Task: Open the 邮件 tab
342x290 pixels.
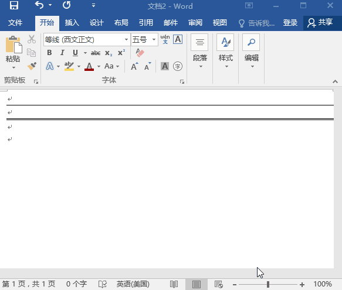Action: pos(171,23)
